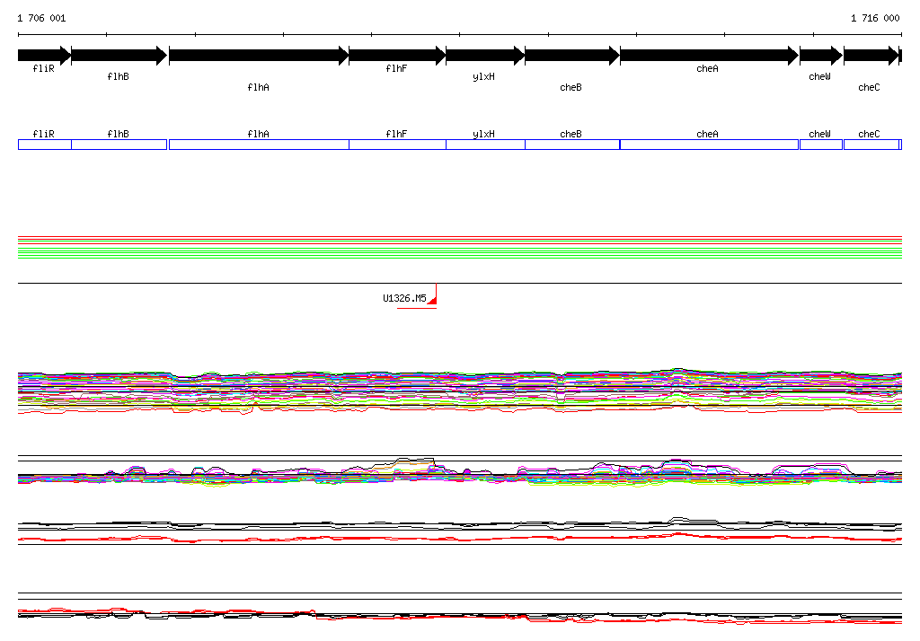Click the cheA blue outlined box

point(710,145)
